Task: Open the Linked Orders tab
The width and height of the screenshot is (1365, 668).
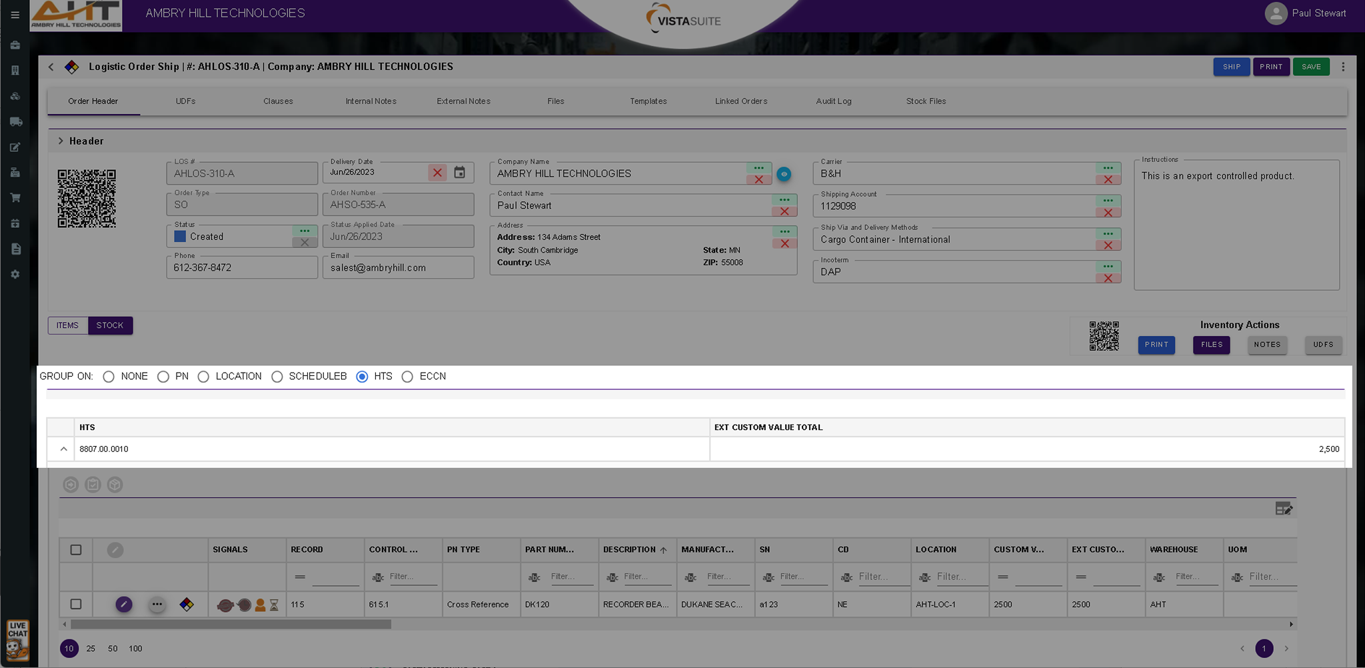Action: (740, 101)
